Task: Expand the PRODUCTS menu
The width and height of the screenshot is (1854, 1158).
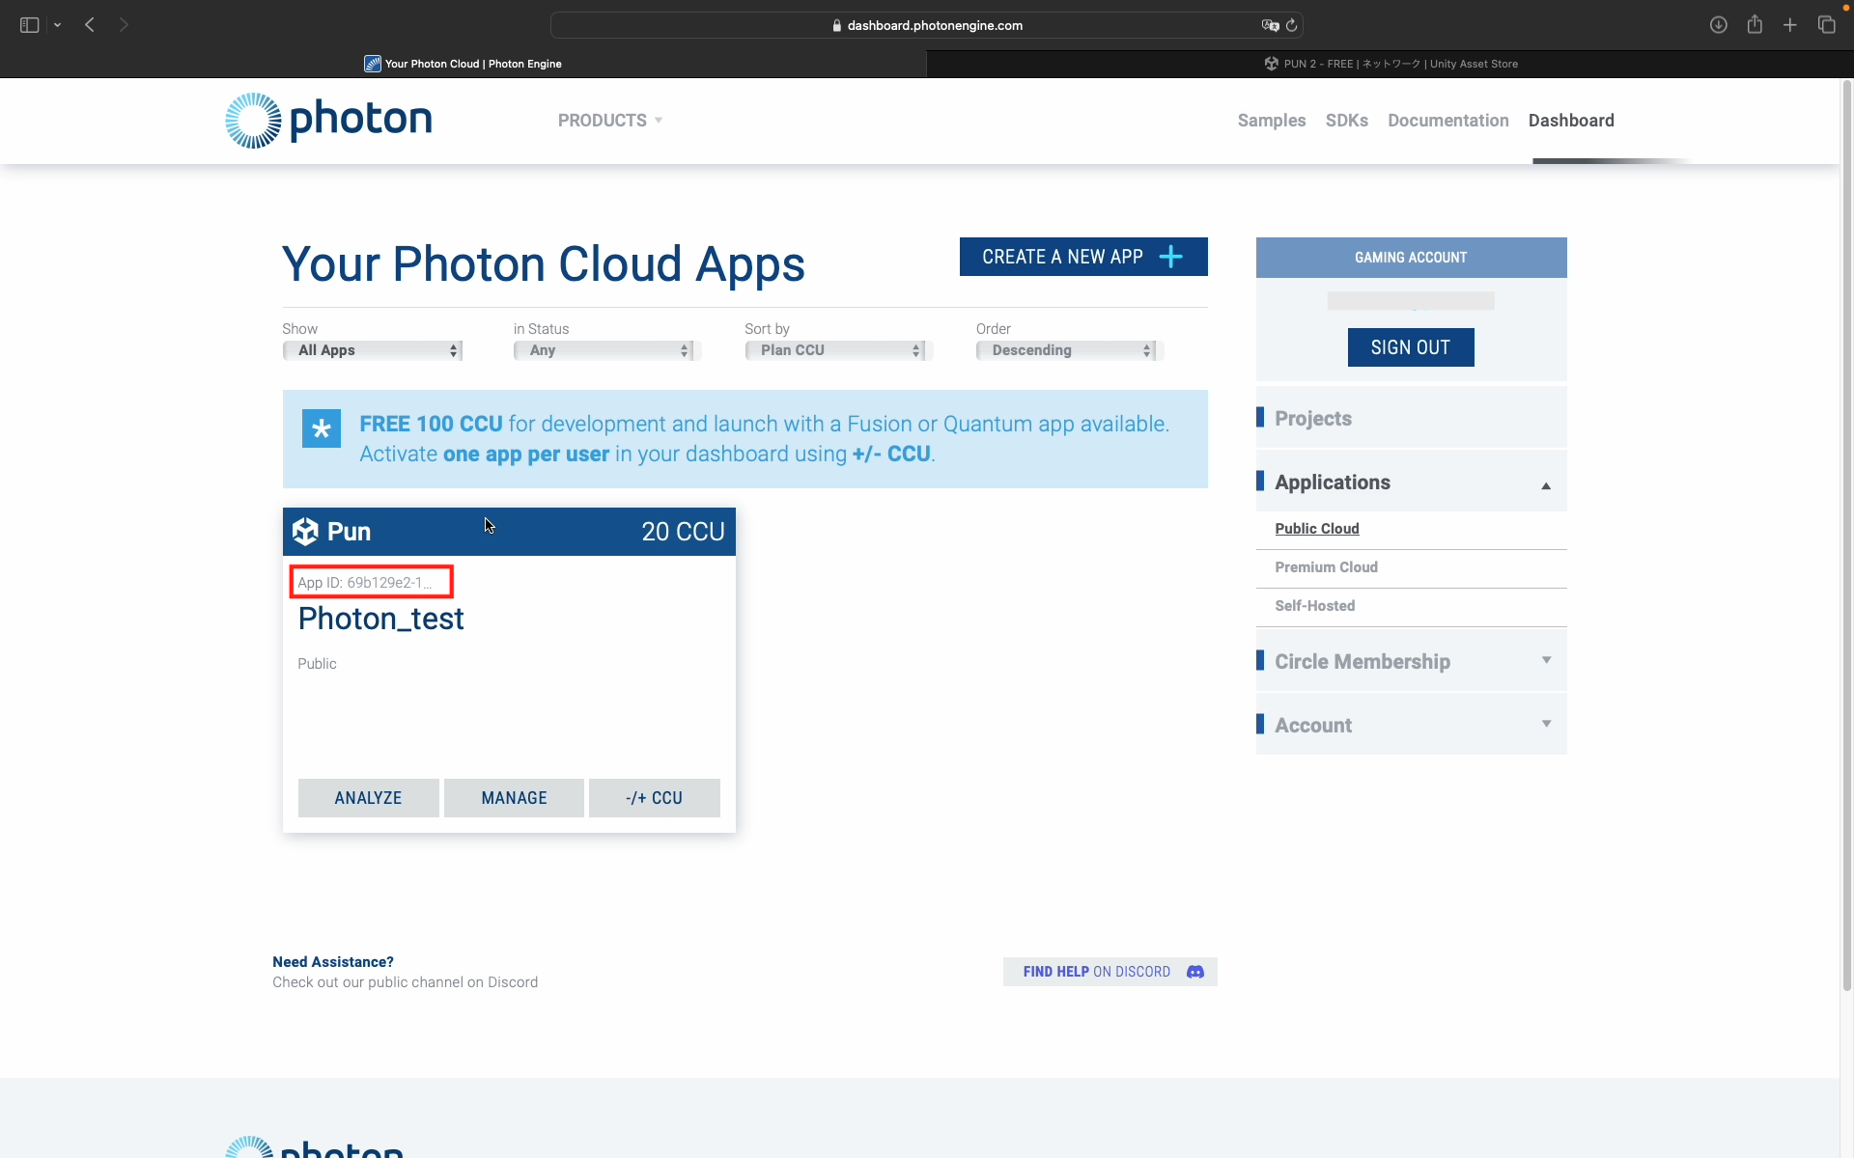Action: coord(610,121)
